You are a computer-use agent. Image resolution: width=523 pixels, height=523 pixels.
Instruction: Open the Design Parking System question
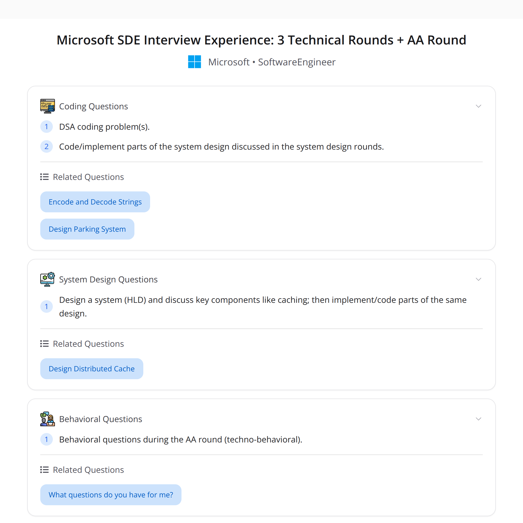pos(87,229)
